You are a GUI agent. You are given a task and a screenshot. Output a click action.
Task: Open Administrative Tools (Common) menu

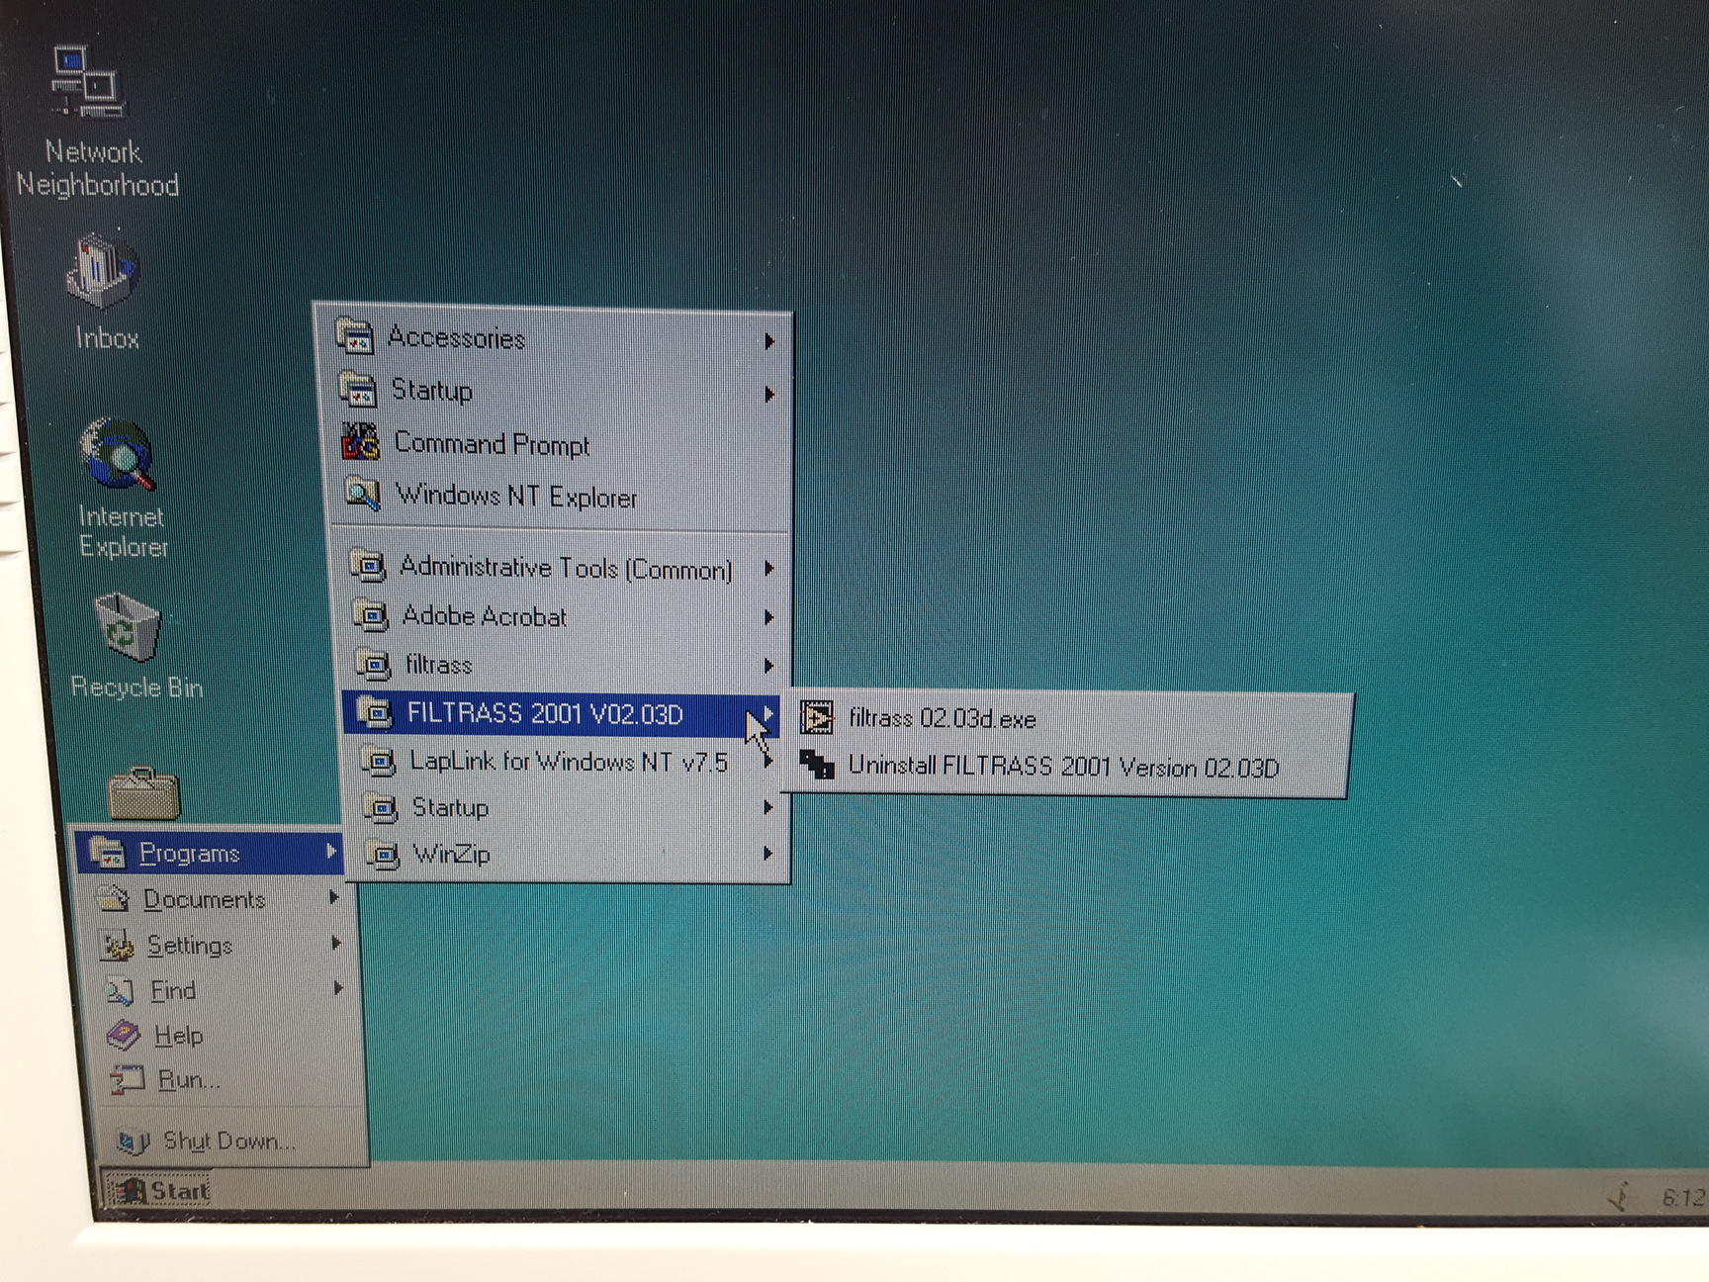[565, 568]
